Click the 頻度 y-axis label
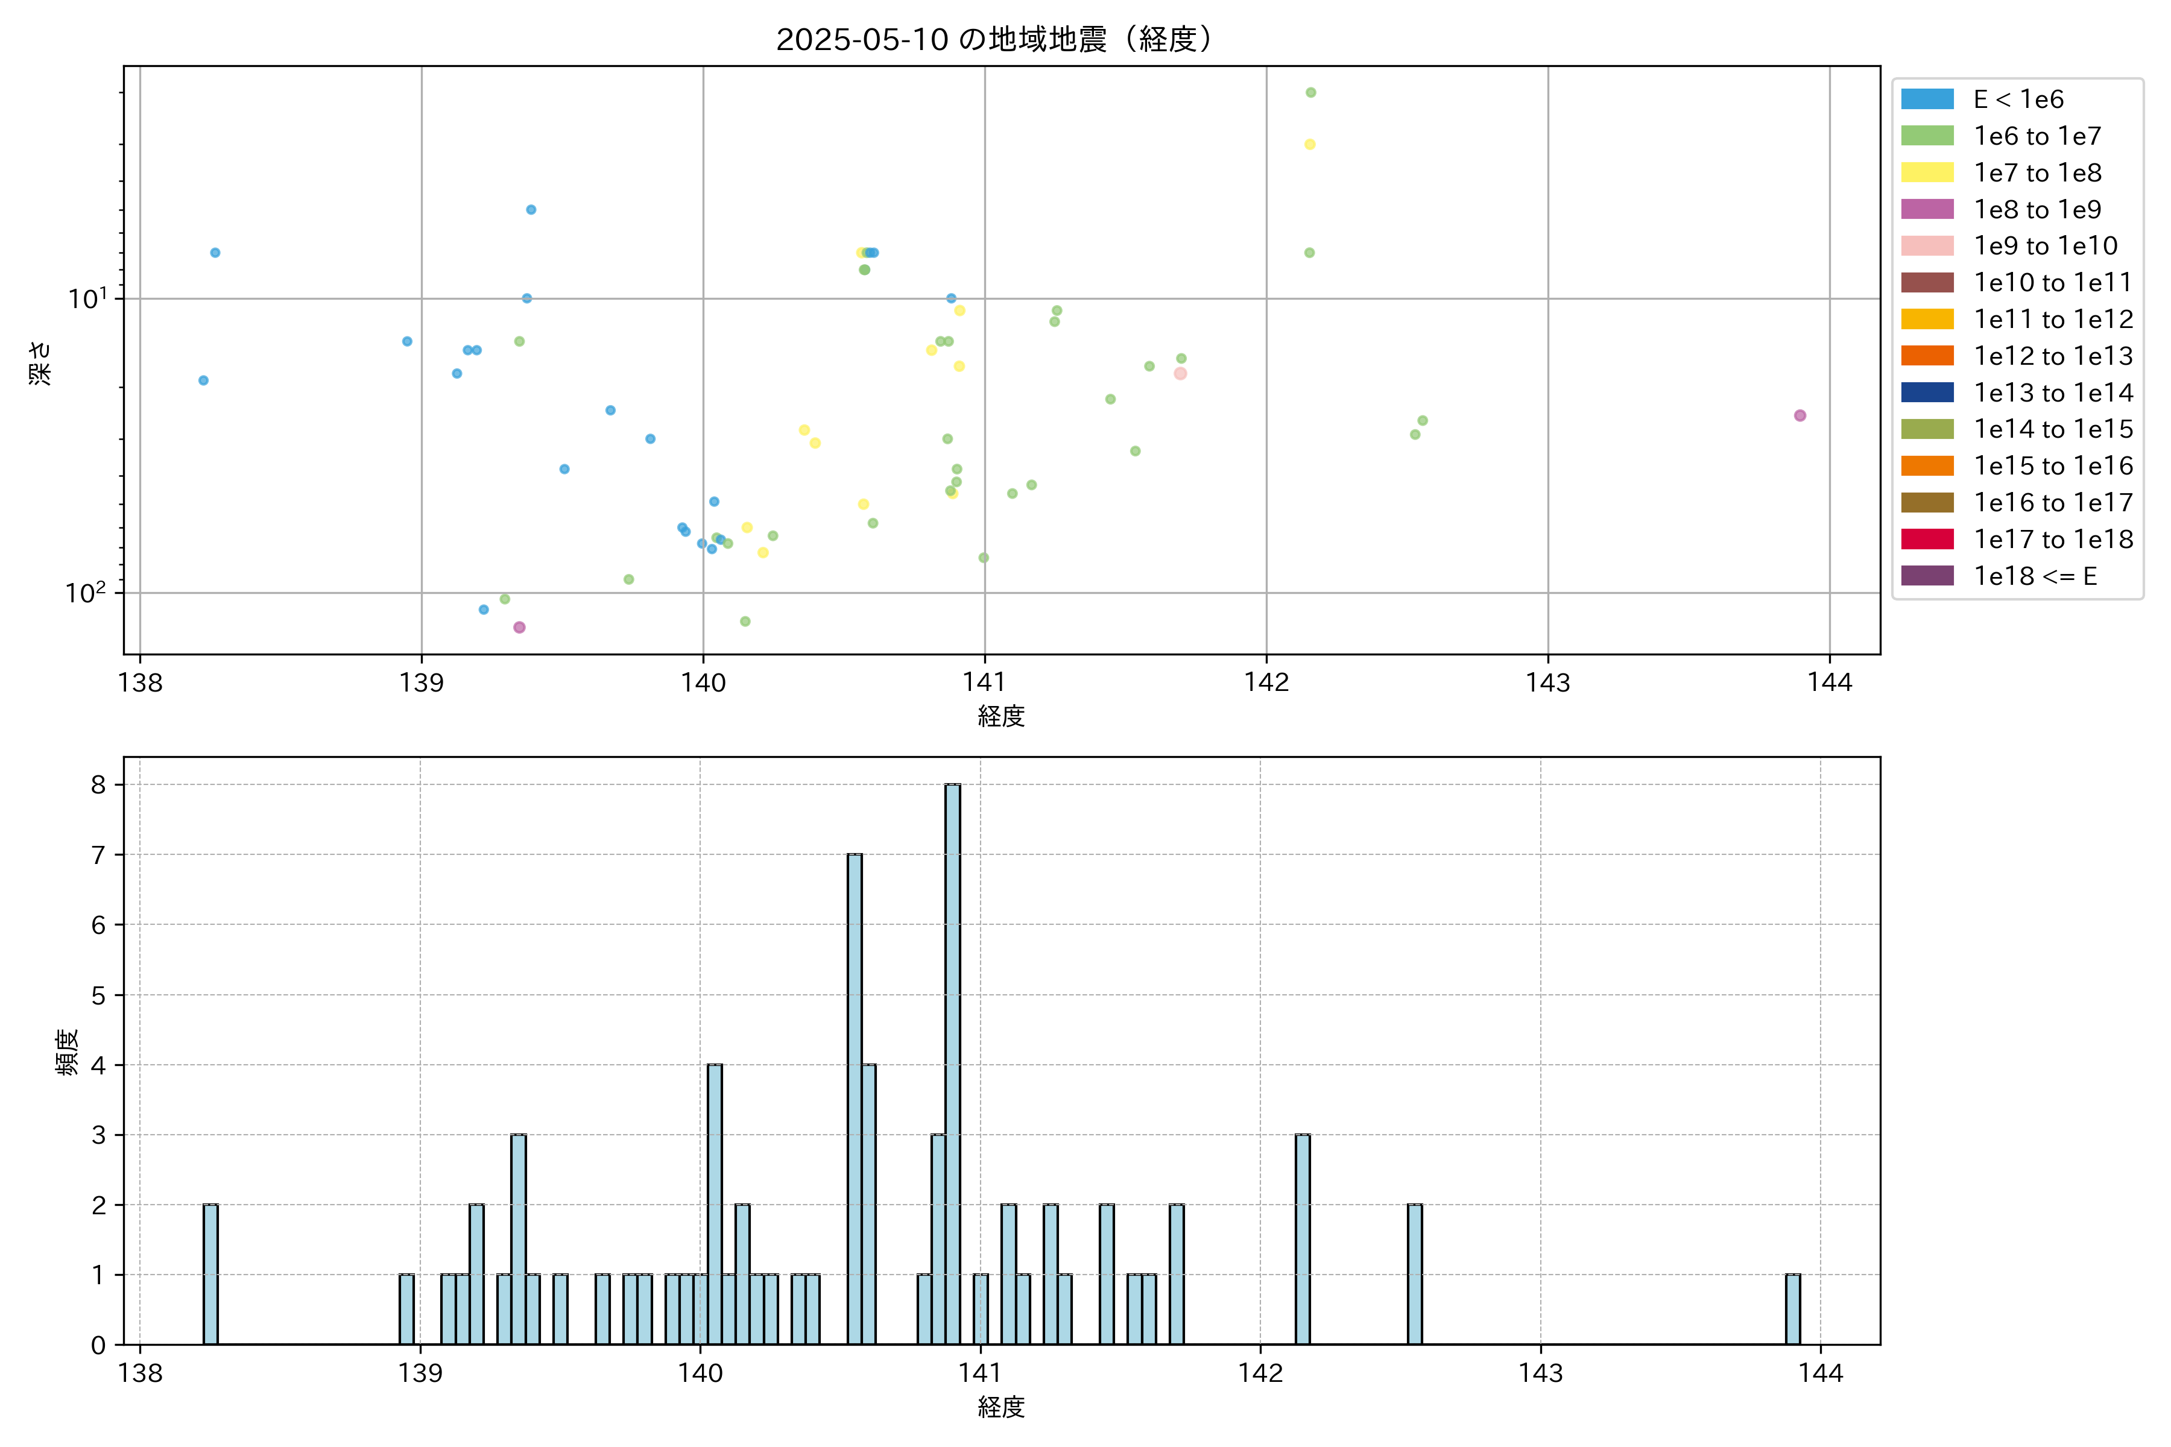This screenshot has width=2171, height=1447. [66, 1052]
